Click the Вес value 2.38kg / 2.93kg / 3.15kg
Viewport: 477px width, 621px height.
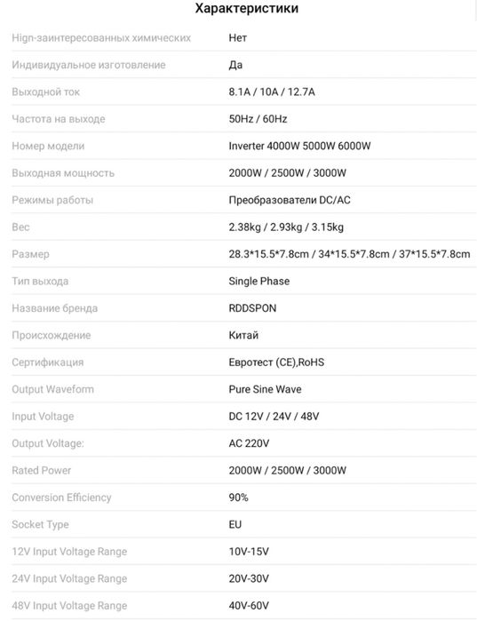(286, 227)
